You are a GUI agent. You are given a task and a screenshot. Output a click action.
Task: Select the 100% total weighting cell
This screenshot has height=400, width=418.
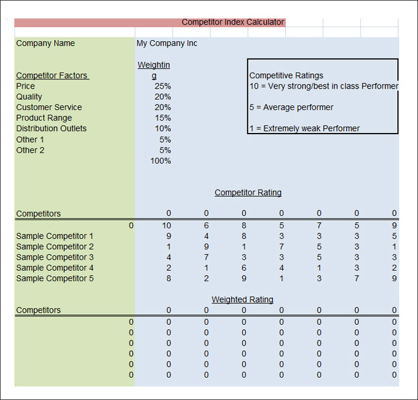160,161
